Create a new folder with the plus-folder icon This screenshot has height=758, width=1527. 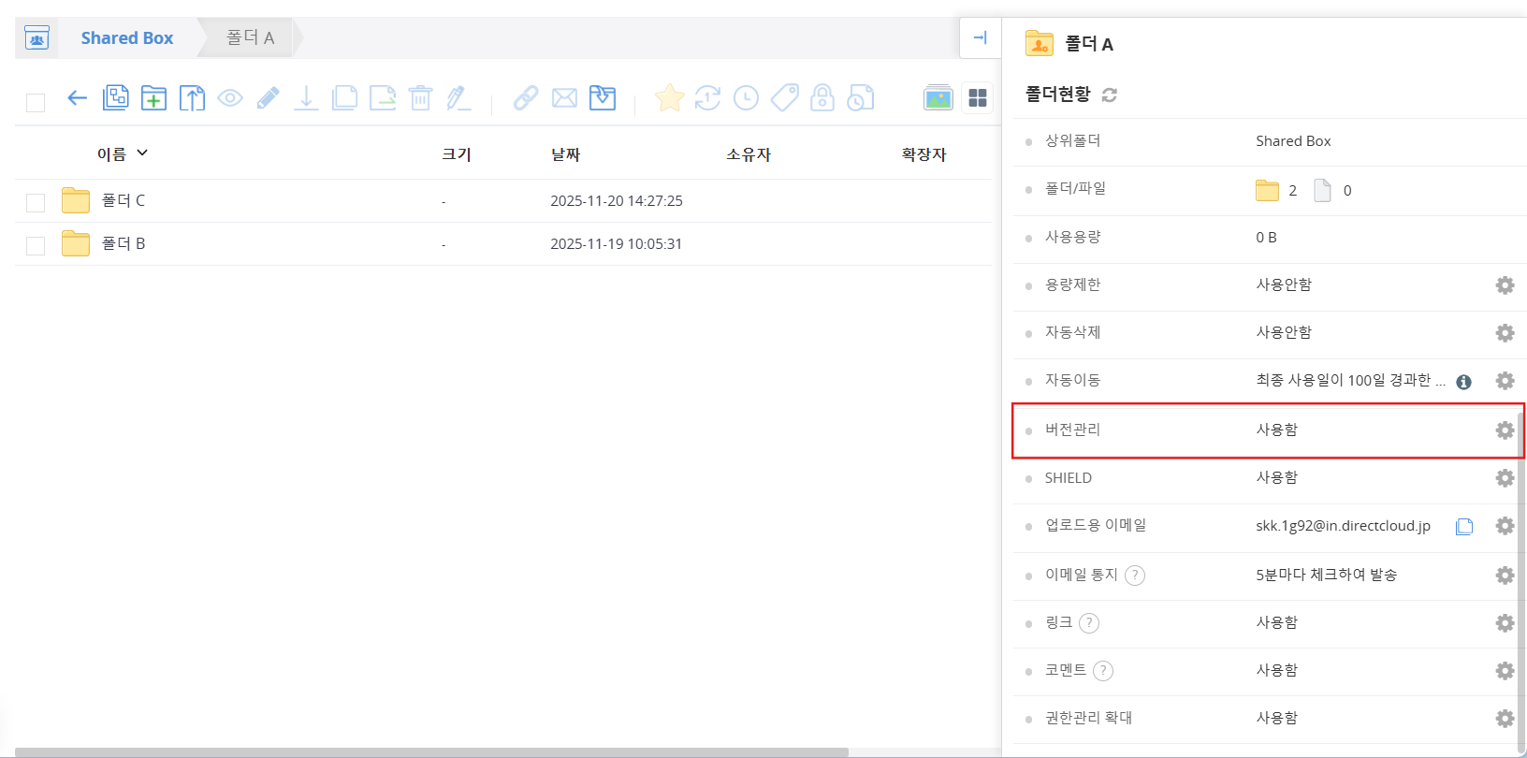point(153,98)
